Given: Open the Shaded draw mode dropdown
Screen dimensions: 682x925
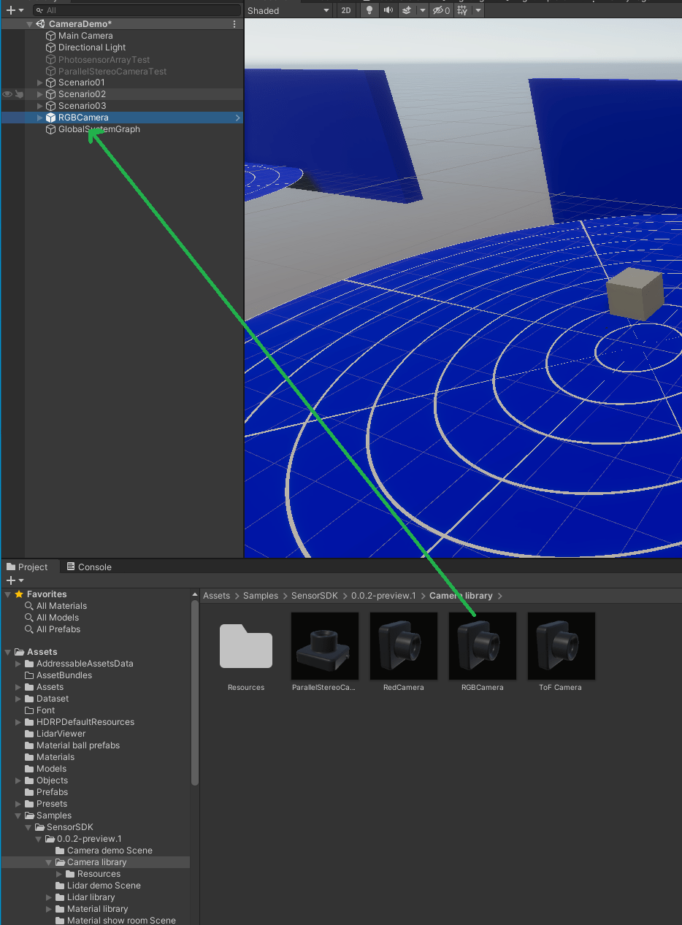Looking at the screenshot, I should pyautogui.click(x=288, y=9).
